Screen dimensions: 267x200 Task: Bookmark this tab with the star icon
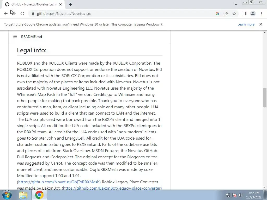(x=234, y=14)
